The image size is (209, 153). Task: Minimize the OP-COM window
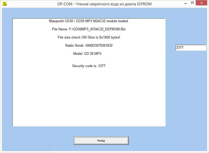click(x=186, y=3)
